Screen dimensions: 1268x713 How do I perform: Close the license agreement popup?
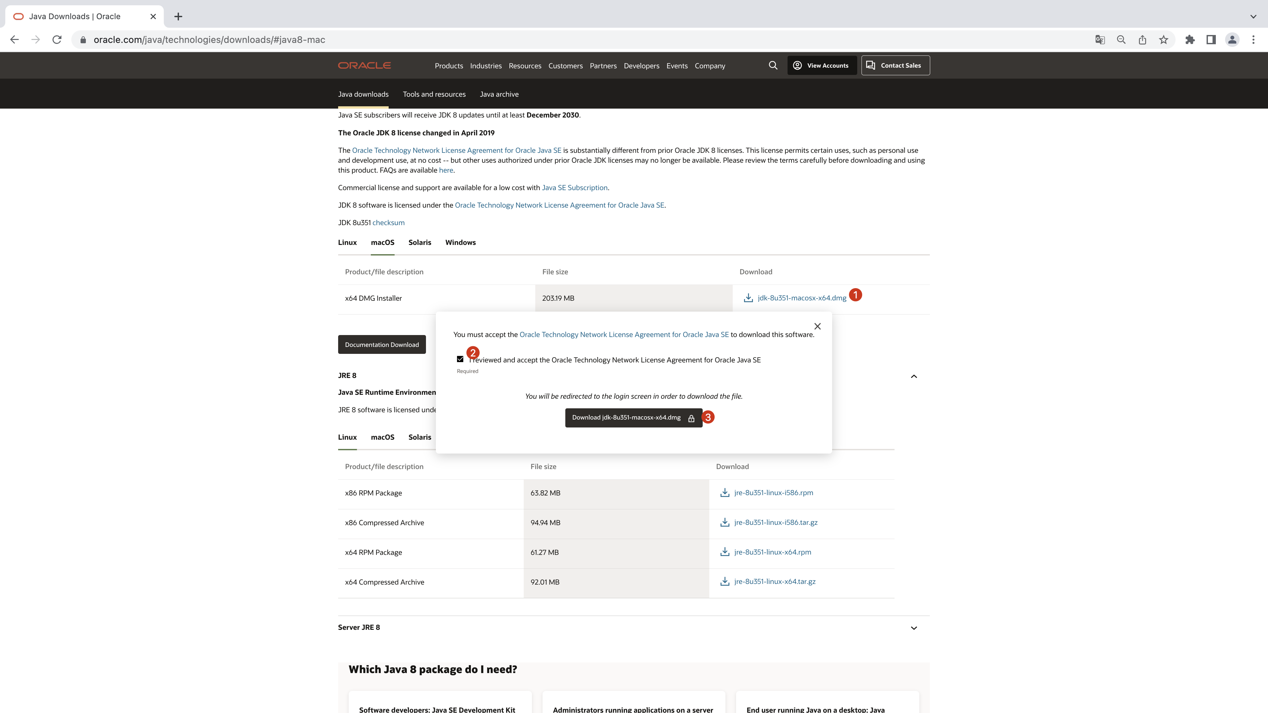817,325
